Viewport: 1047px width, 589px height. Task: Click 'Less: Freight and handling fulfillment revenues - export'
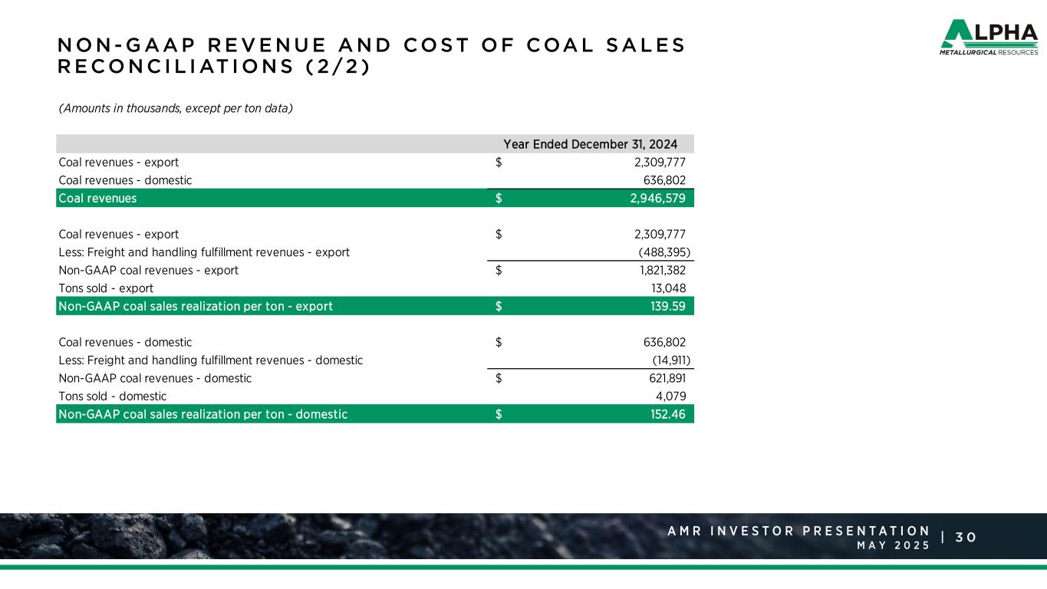(204, 252)
